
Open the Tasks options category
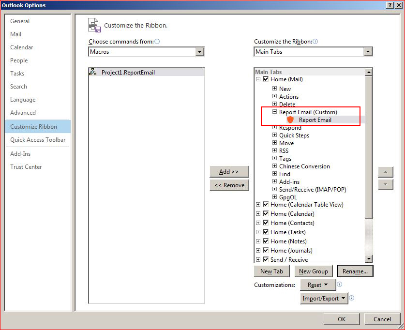pos(38,74)
